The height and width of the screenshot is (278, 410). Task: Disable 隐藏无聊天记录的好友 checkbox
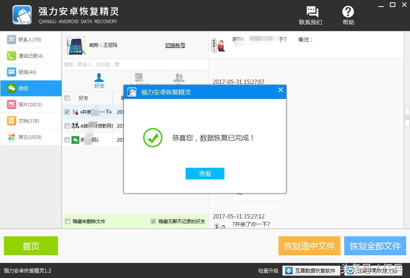[153, 221]
